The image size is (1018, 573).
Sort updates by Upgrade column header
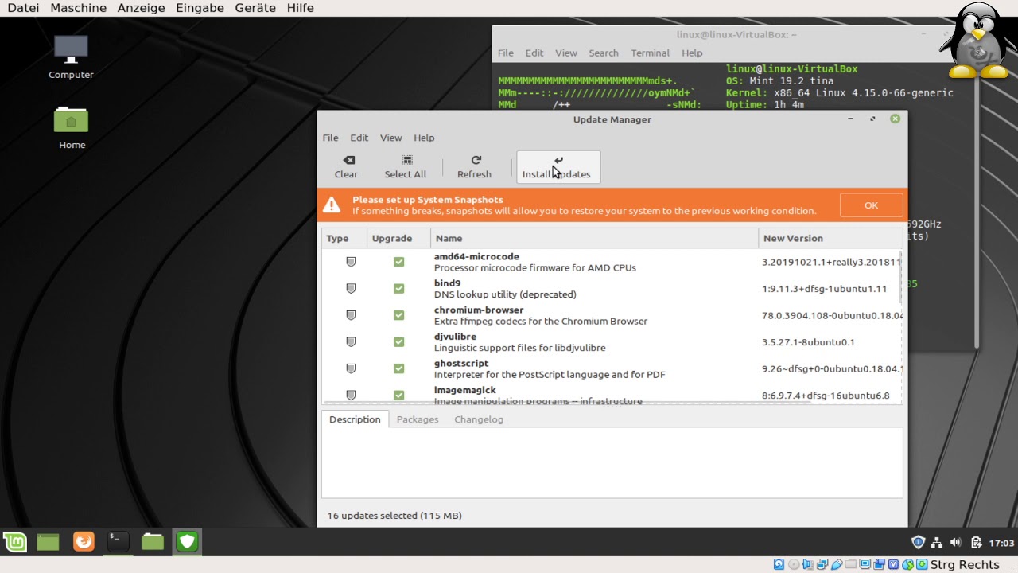point(398,238)
